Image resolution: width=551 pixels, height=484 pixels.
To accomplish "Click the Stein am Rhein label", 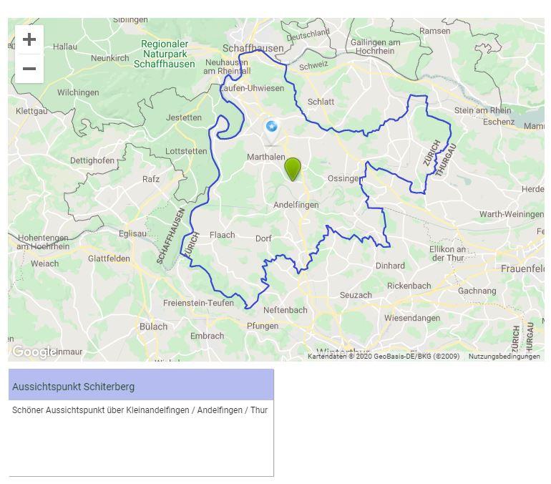I will tap(482, 110).
